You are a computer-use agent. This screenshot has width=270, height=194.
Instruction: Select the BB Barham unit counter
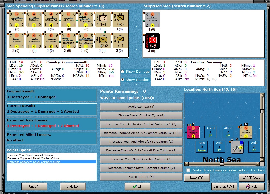[34, 19]
